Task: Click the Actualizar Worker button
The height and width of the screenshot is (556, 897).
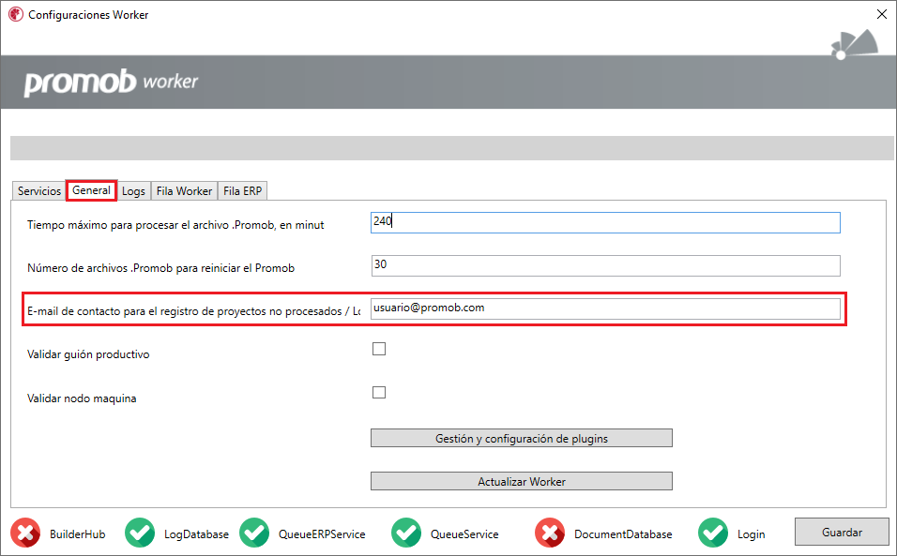Action: 521,481
